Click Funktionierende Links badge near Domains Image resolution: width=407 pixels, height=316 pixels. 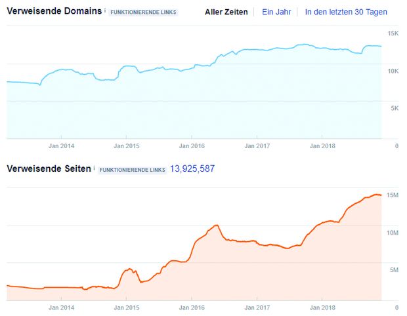[x=143, y=12]
